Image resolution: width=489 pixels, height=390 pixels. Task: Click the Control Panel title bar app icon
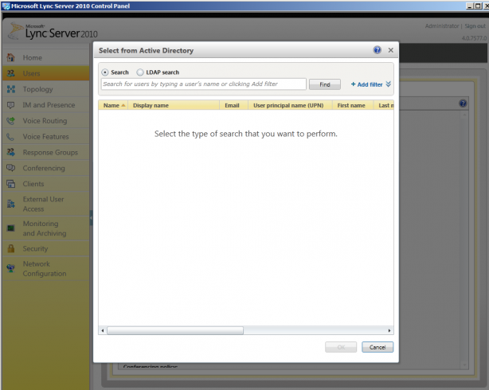6,6
